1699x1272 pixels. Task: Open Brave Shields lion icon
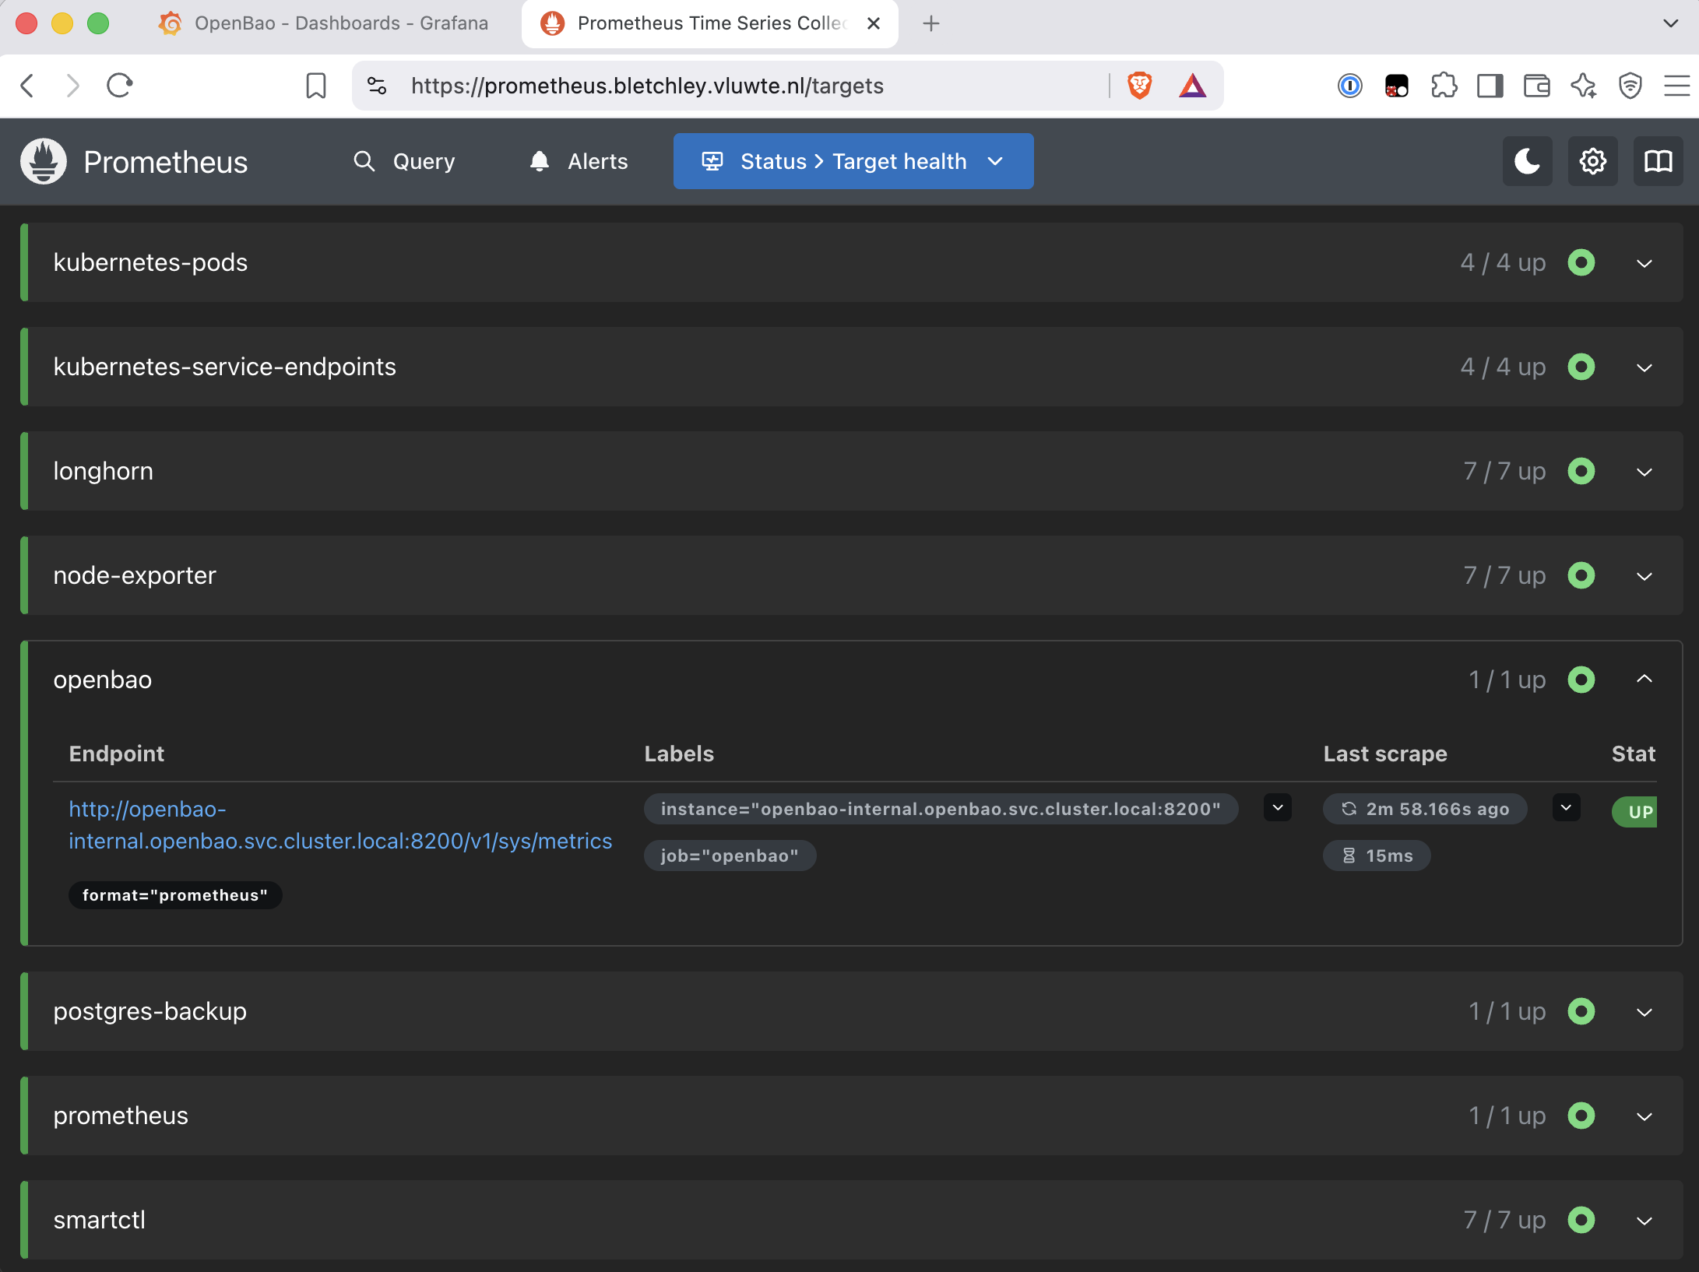pyautogui.click(x=1140, y=86)
